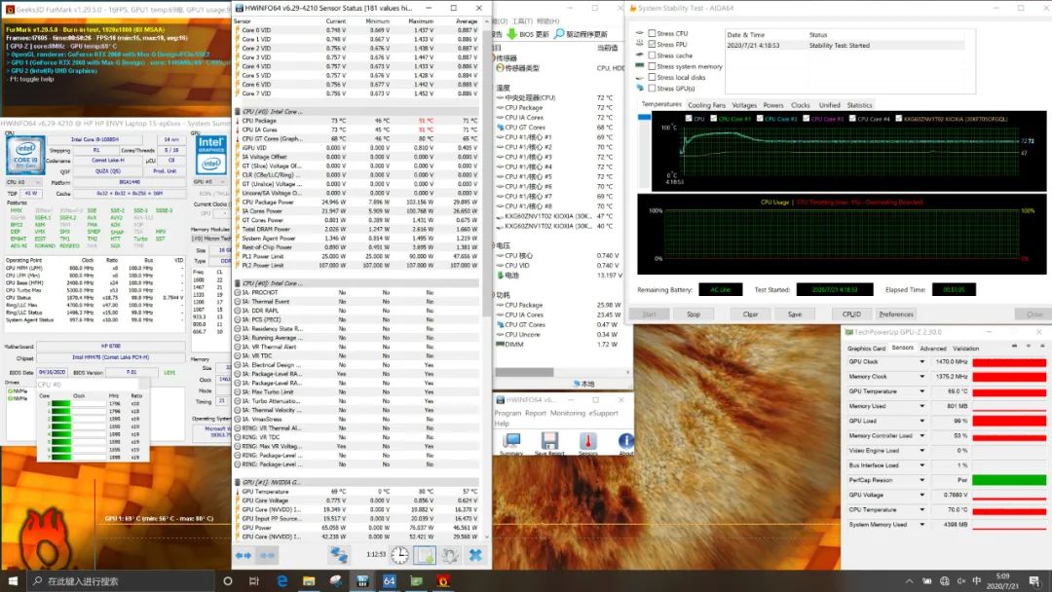Switch to the Cooling Fans tab
Image resolution: width=1052 pixels, height=592 pixels.
point(706,105)
